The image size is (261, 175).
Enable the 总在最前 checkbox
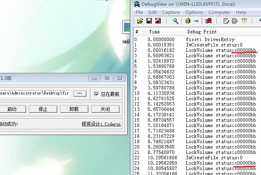click(96, 94)
